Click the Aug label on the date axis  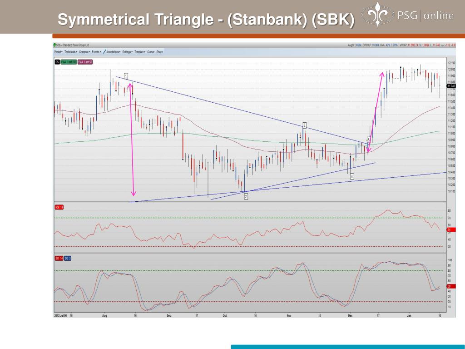(104, 315)
